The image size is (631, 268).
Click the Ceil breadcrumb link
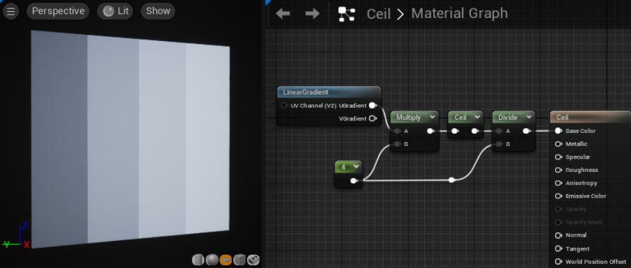click(379, 14)
